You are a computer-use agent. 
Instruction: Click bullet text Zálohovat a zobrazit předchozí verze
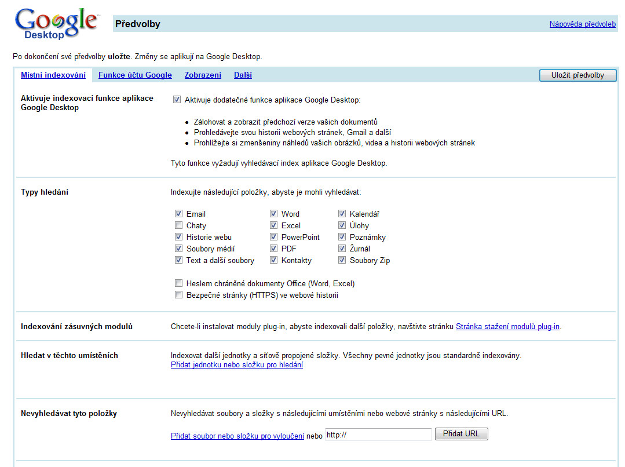(286, 122)
